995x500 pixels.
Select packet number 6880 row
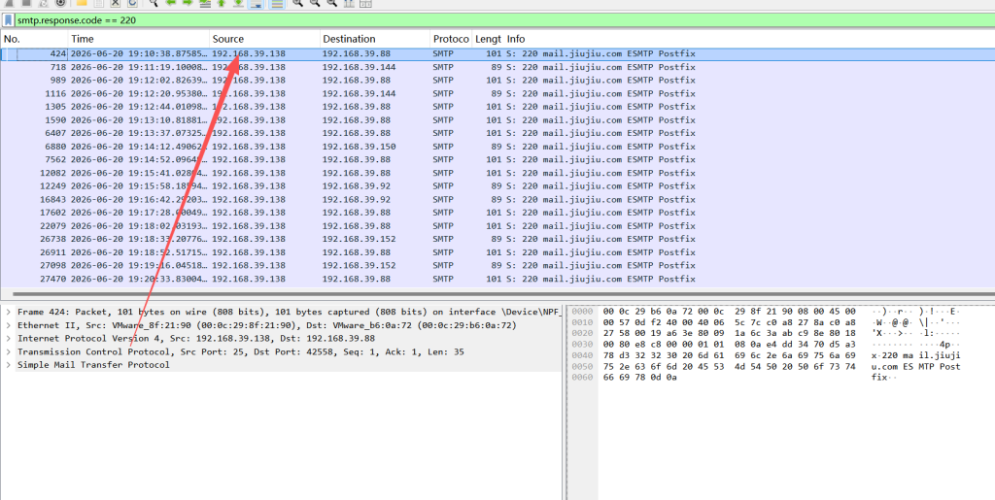tap(497, 147)
